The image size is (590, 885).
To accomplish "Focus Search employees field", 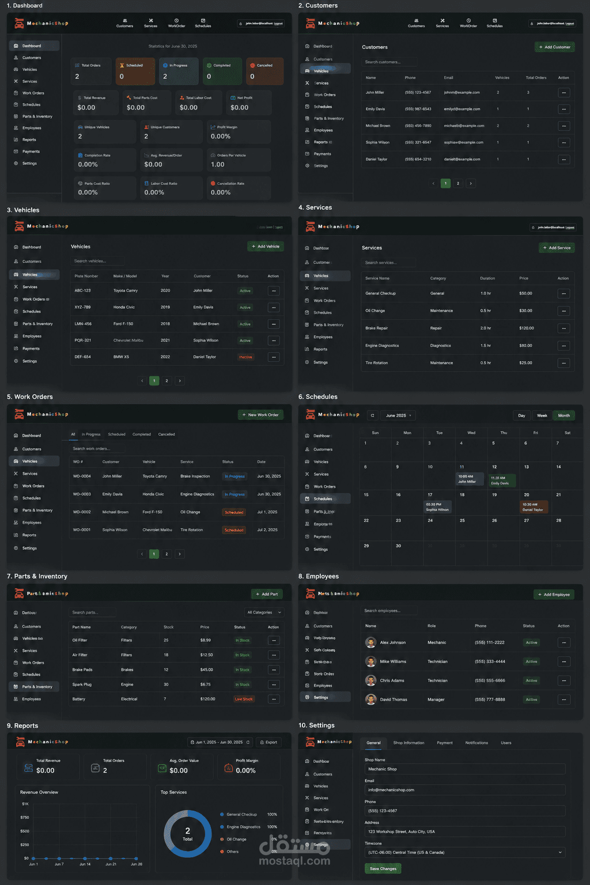I will pyautogui.click(x=389, y=611).
